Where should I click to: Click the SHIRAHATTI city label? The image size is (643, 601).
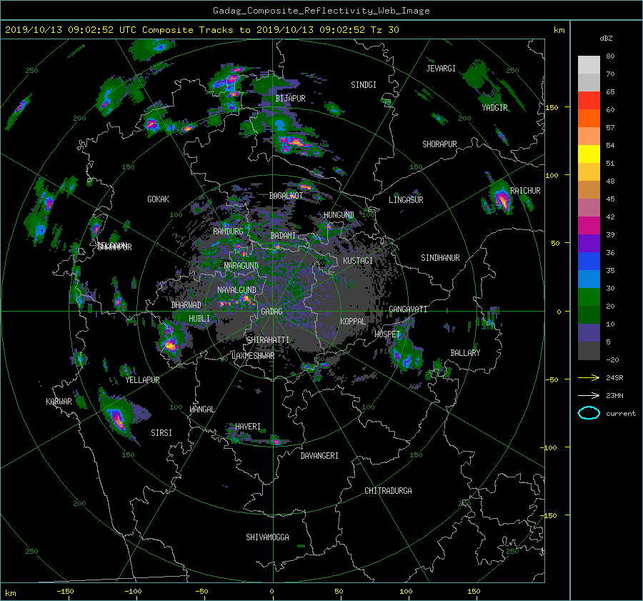point(268,340)
